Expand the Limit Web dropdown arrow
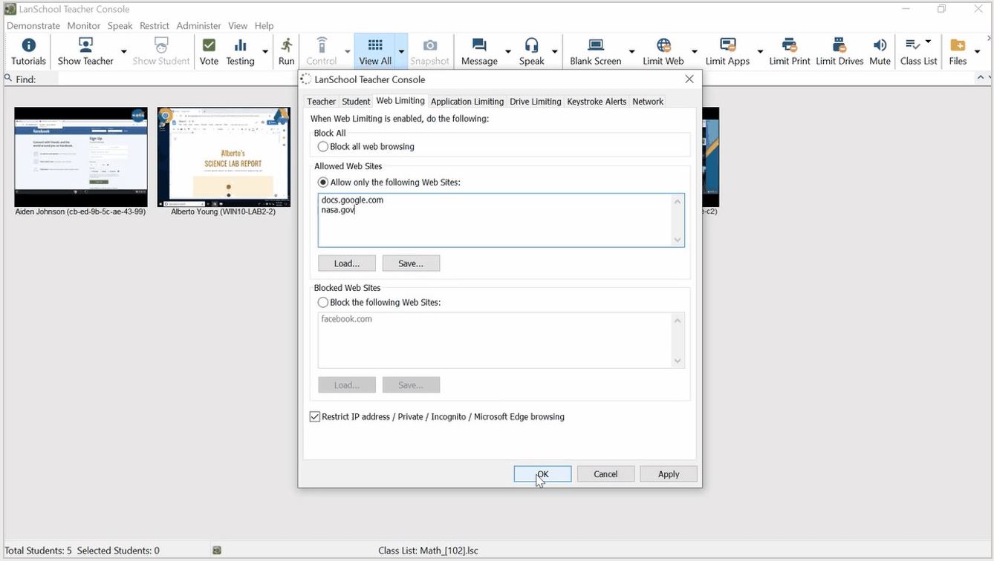The image size is (994, 561). click(x=694, y=52)
